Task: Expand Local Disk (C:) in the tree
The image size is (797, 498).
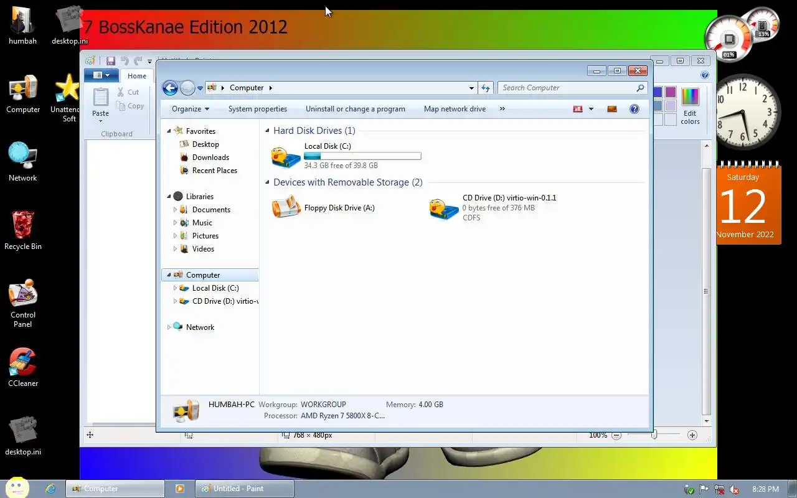Action: [x=175, y=288]
